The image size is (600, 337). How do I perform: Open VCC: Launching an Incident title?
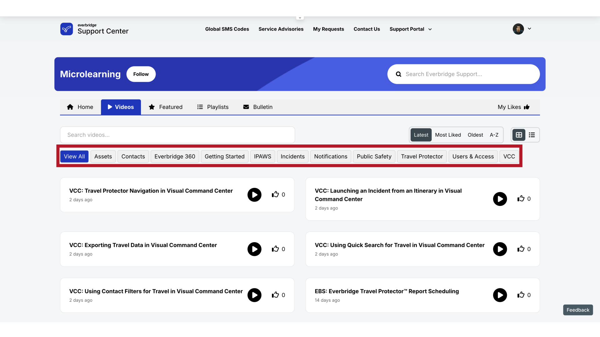tap(388, 195)
